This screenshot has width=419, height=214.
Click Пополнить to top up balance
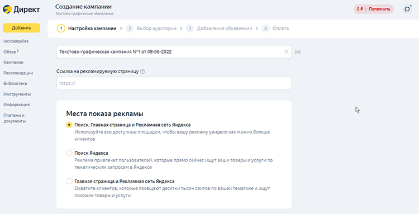[379, 9]
